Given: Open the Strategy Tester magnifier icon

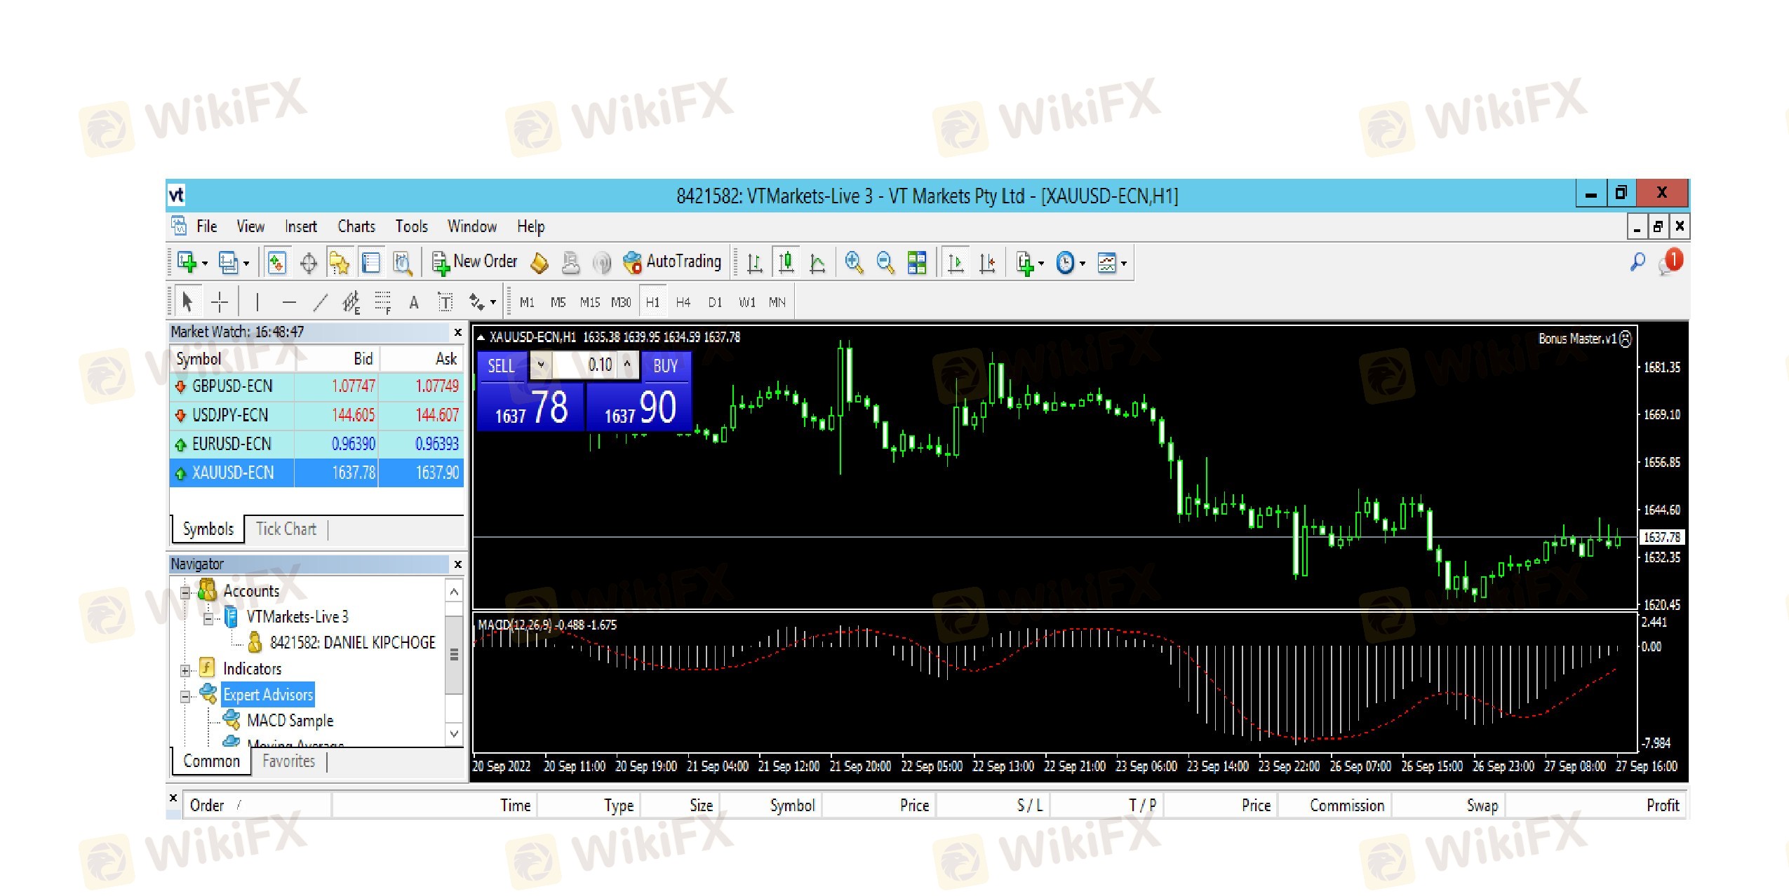Looking at the screenshot, I should pos(402,263).
